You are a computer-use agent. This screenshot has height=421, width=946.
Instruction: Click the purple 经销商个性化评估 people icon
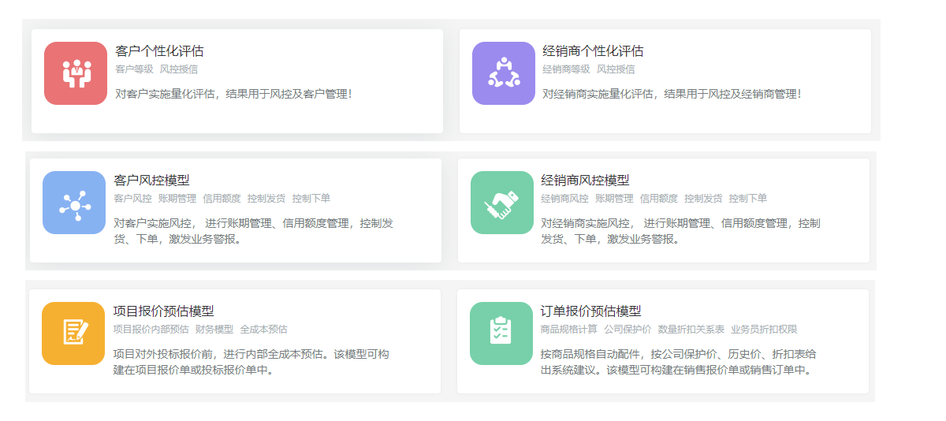point(504,73)
